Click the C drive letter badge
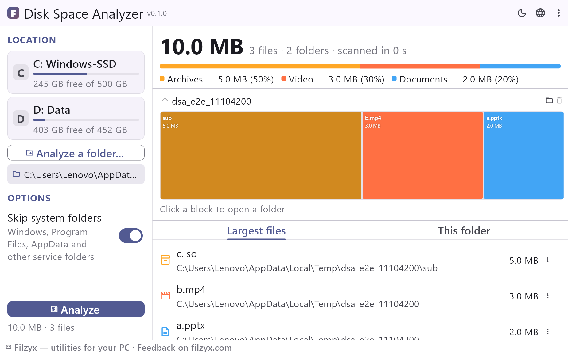The image size is (568, 354). [x=21, y=73]
